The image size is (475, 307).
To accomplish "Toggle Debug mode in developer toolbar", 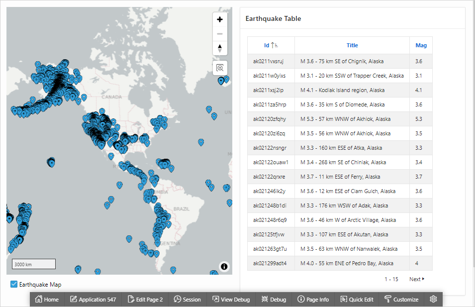I will pyautogui.click(x=274, y=299).
